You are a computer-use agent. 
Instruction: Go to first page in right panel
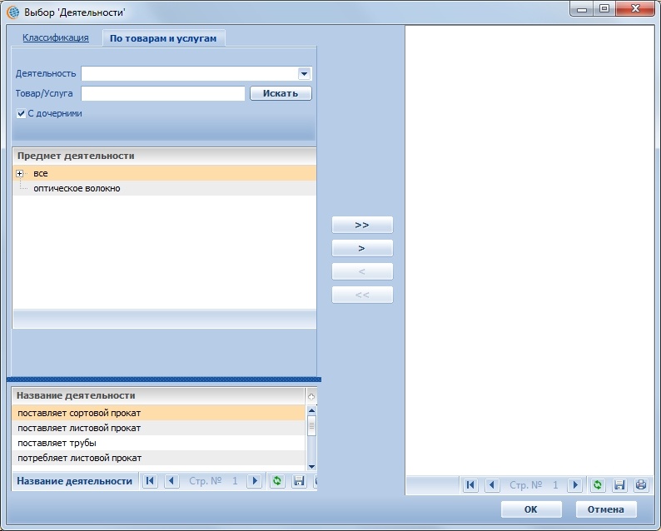click(470, 485)
